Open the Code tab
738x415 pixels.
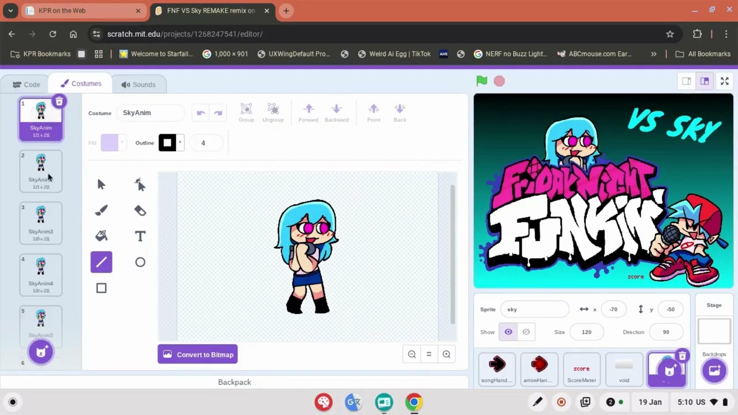(x=26, y=84)
